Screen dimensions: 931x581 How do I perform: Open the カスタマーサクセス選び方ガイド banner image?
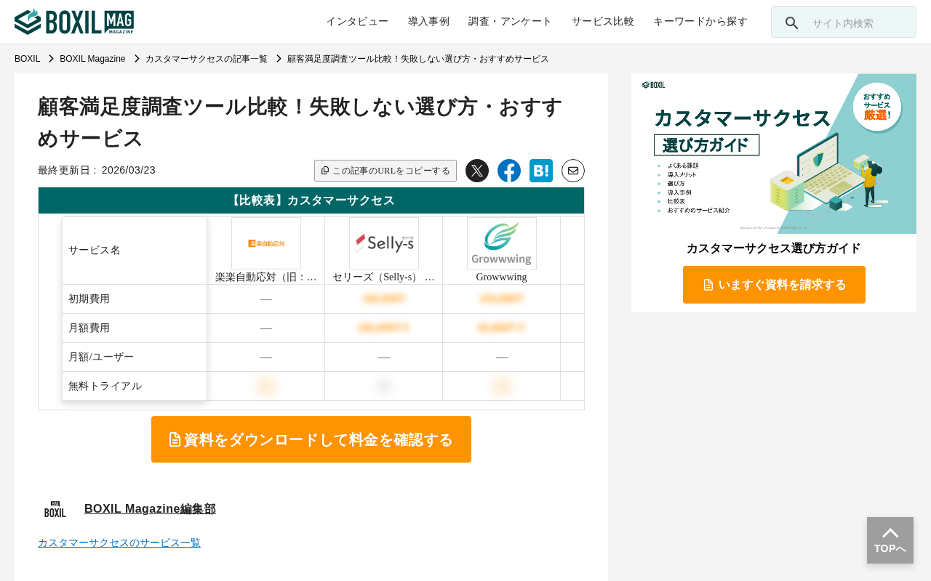(x=774, y=154)
